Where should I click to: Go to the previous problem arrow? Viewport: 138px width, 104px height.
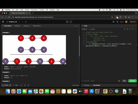[x=19, y=22]
